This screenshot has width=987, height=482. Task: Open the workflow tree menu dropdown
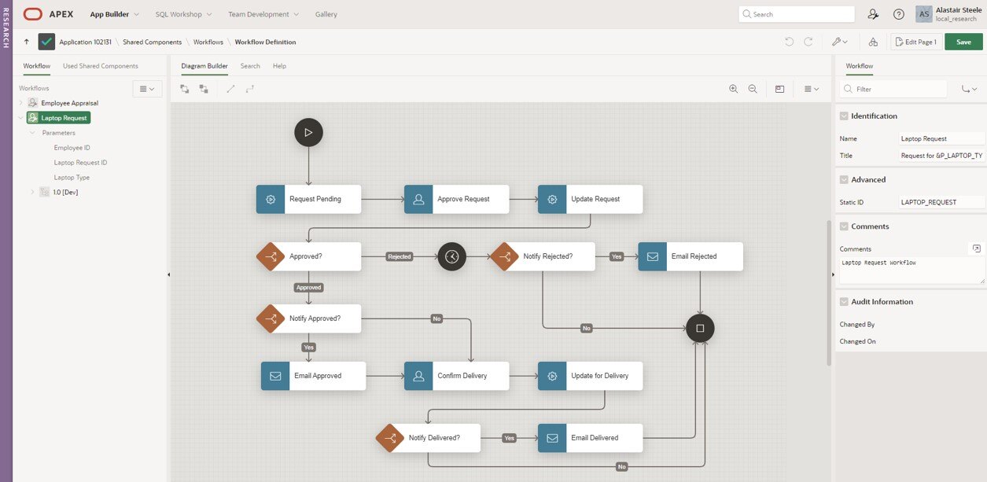[x=147, y=89]
